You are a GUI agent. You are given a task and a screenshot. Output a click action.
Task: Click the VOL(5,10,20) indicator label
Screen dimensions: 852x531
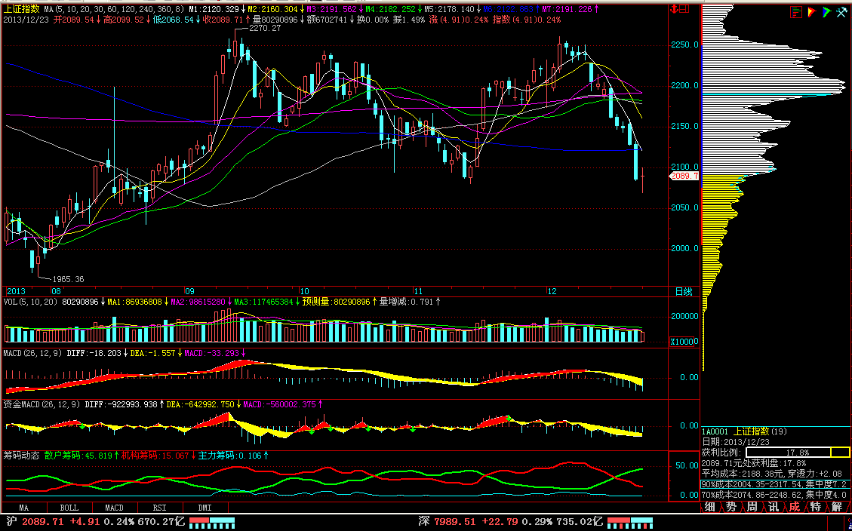[30, 302]
